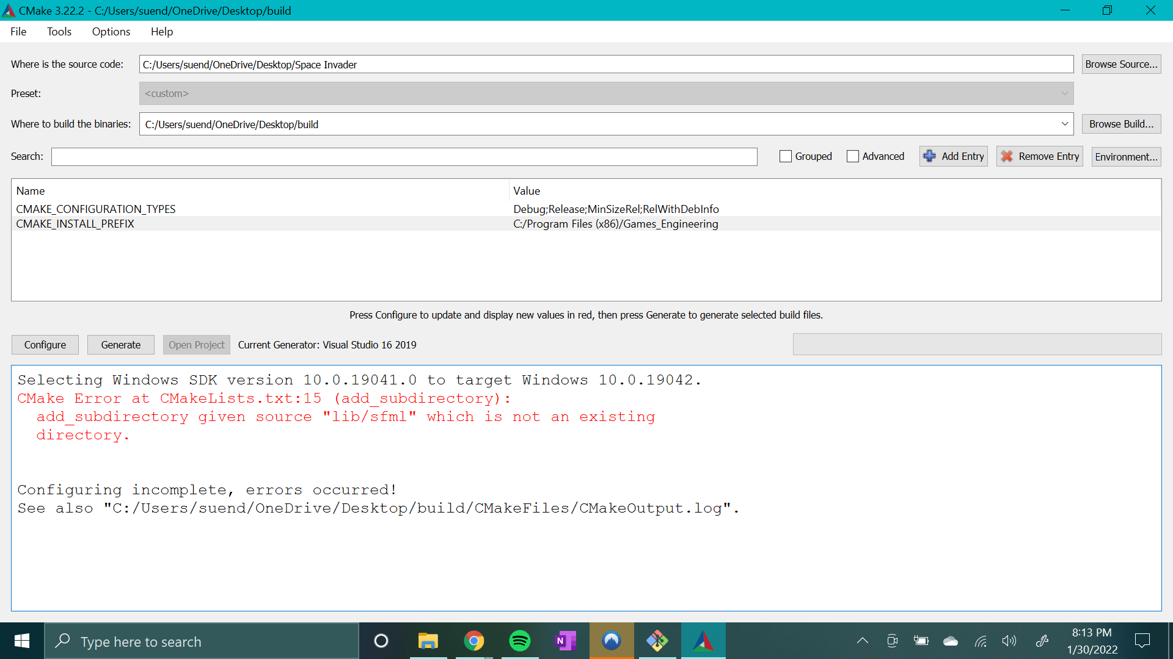The height and width of the screenshot is (659, 1173).
Task: Open Google Chrome from the taskbar
Action: coord(474,641)
